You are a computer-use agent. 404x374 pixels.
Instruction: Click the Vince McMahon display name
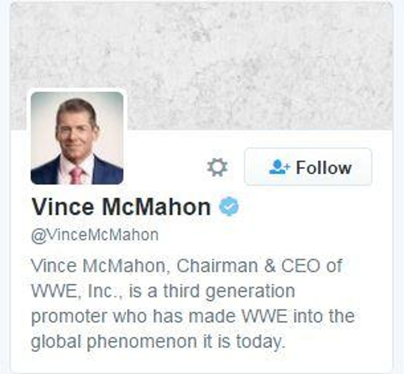point(121,207)
